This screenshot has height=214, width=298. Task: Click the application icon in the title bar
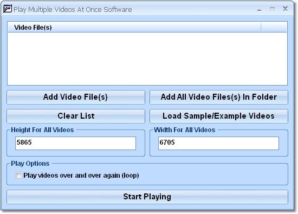pos(8,9)
